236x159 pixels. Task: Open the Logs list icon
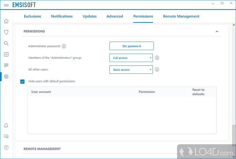click(x=6, y=65)
